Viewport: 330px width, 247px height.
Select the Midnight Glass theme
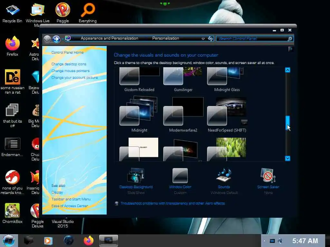point(227,80)
